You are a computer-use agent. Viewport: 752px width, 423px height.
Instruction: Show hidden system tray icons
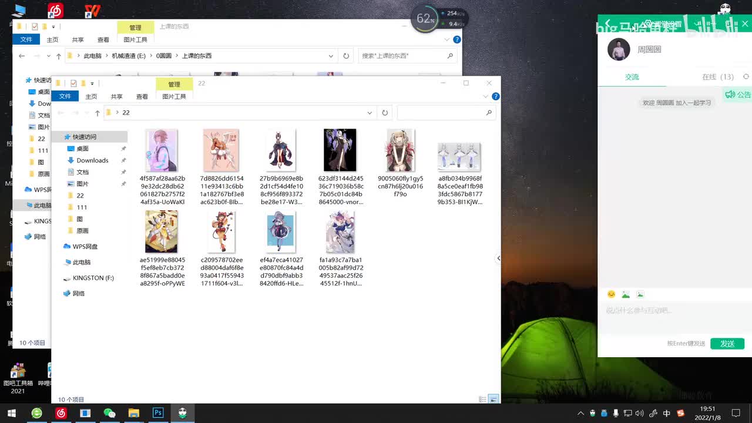pyautogui.click(x=581, y=413)
